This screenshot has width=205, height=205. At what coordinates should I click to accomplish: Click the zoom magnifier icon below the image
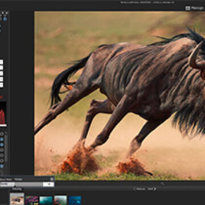[x=162, y=183]
